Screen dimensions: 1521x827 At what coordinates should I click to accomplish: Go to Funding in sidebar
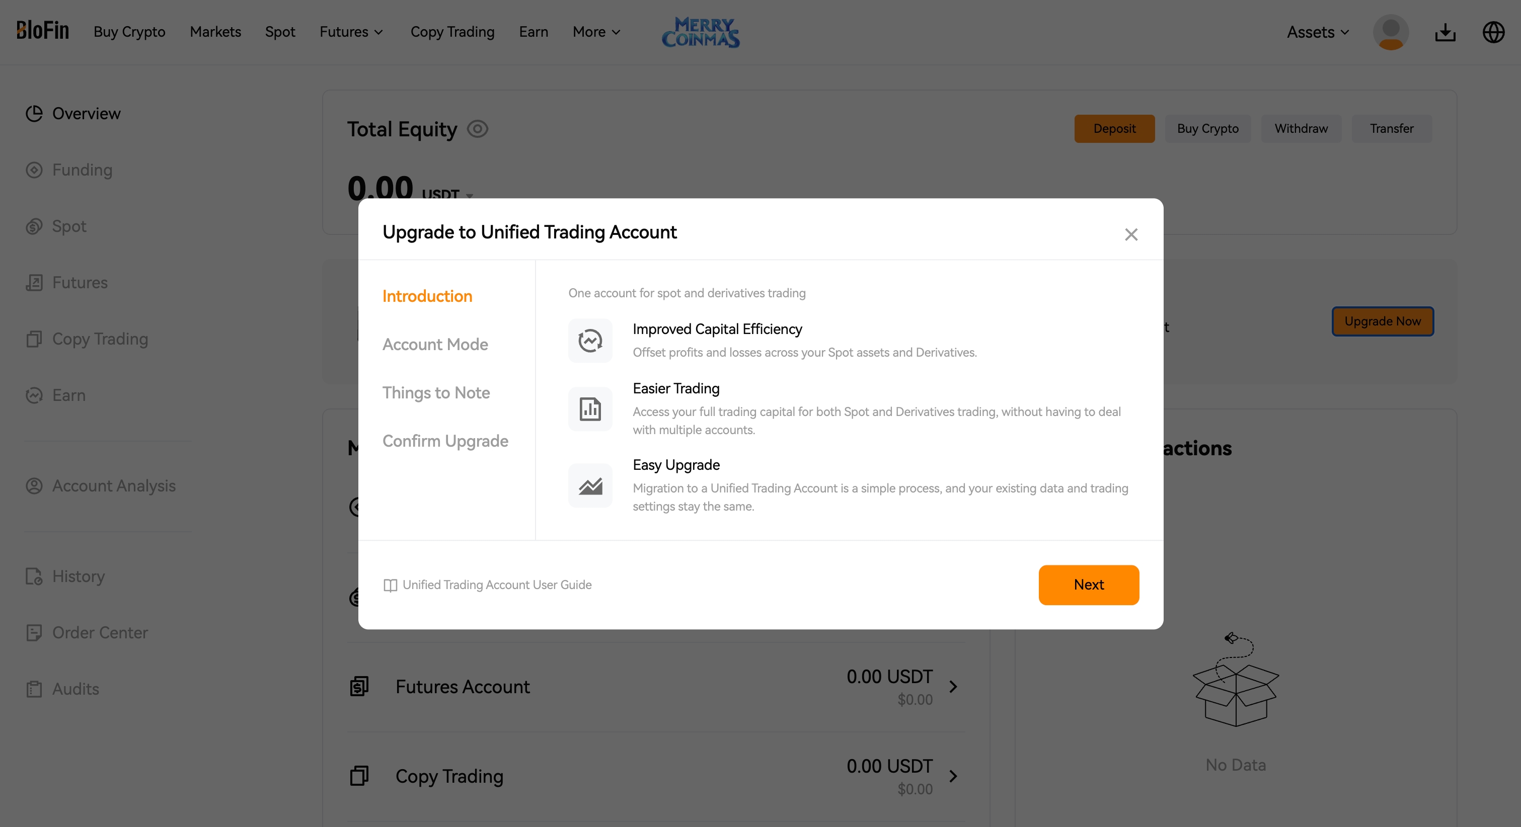(x=82, y=170)
